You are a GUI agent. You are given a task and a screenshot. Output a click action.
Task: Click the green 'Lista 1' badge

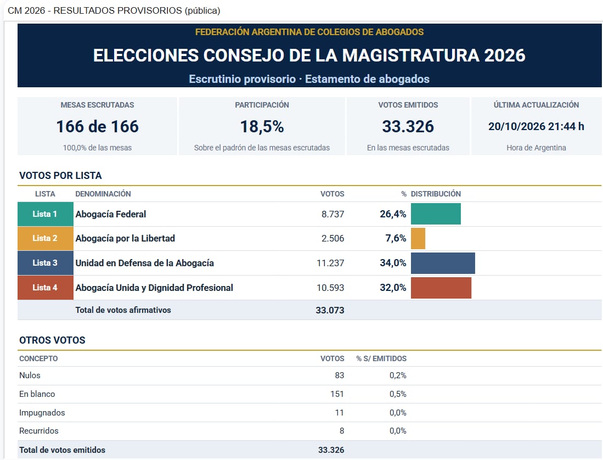point(45,214)
